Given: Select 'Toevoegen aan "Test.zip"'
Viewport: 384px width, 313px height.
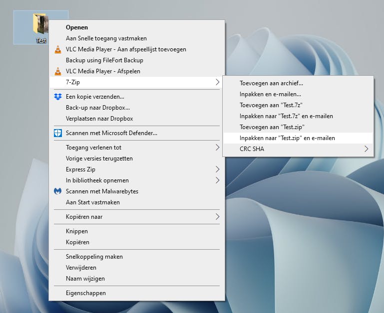Looking at the screenshot, I should coord(298,127).
